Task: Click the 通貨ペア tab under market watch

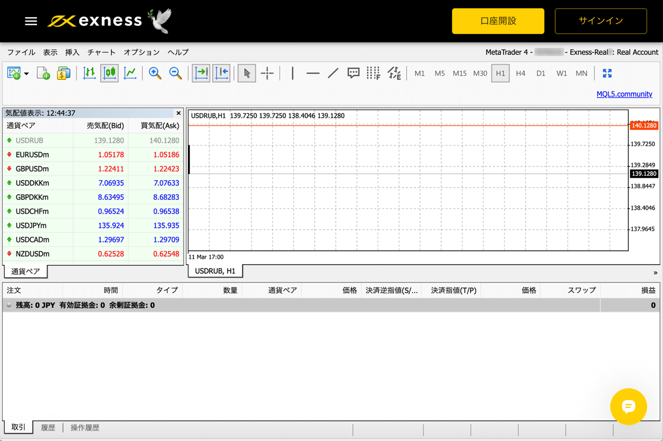Action: [26, 271]
